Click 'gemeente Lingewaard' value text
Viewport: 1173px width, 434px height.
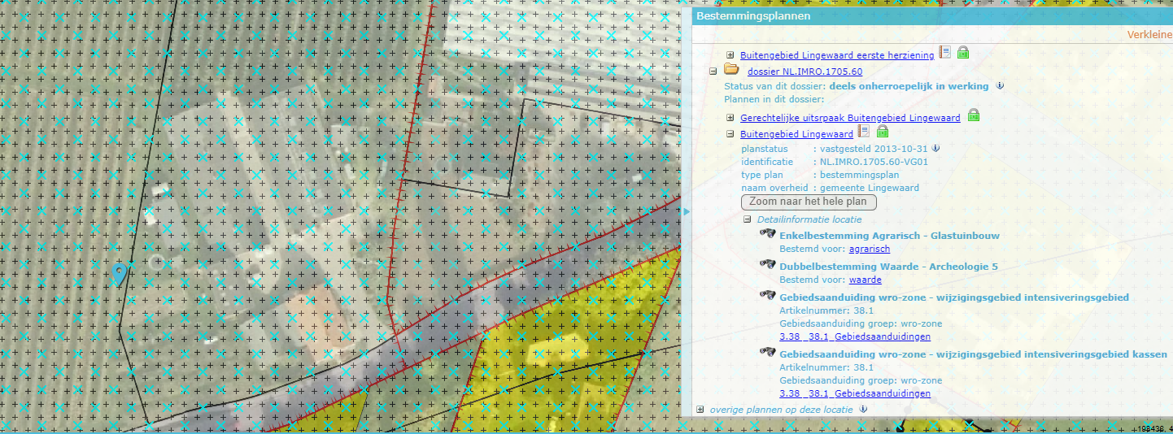869,188
